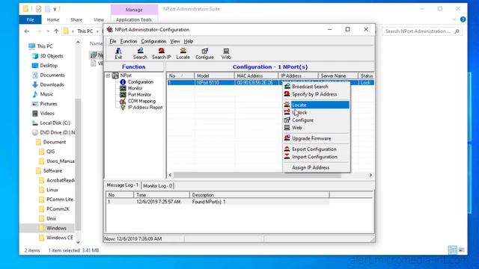Open the Home ribbon tab in Explorer
The image size is (479, 269).
pos(53,19)
